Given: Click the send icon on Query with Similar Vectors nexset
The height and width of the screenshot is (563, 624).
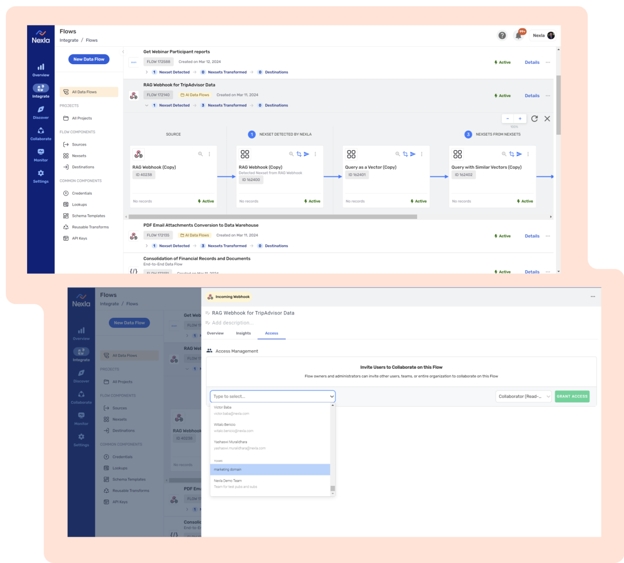Looking at the screenshot, I should [x=519, y=153].
